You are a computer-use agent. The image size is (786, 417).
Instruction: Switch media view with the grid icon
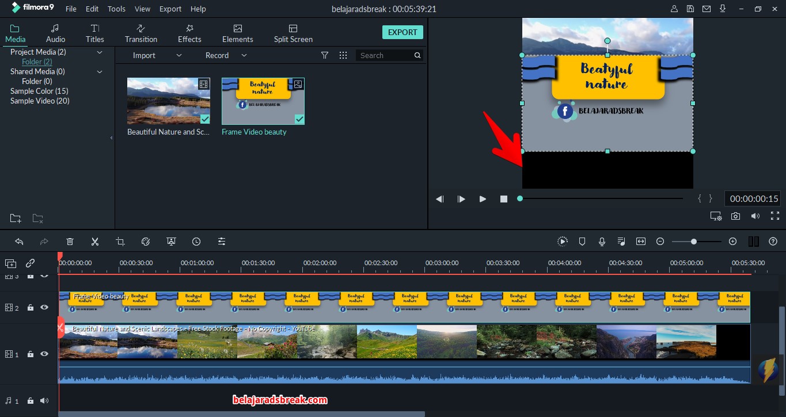pos(343,55)
